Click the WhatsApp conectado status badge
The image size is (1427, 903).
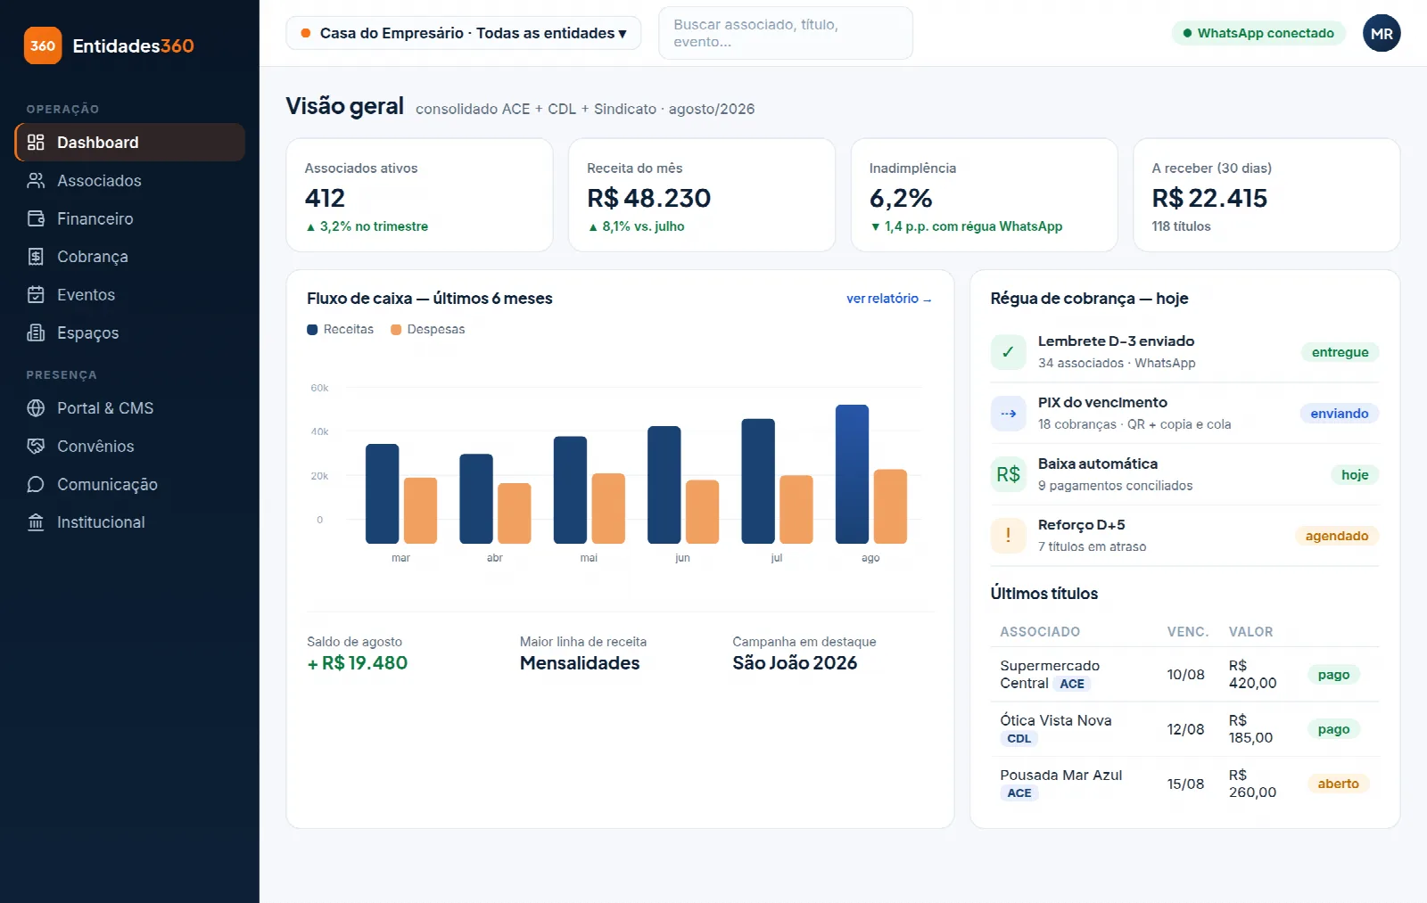pyautogui.click(x=1258, y=33)
